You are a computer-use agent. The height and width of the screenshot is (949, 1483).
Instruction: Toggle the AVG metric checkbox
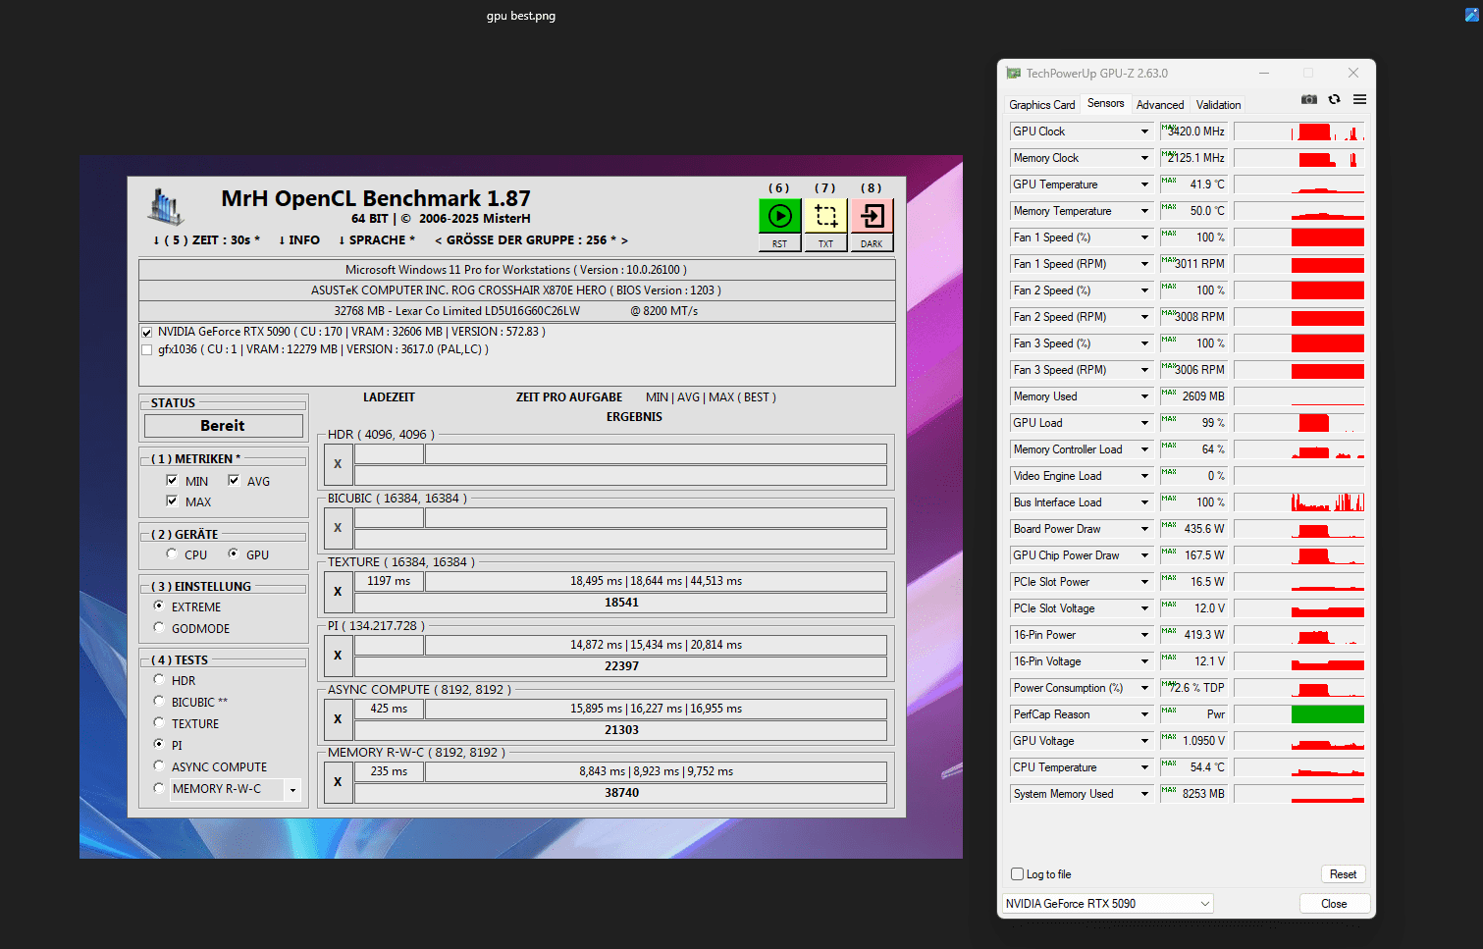[x=234, y=481]
